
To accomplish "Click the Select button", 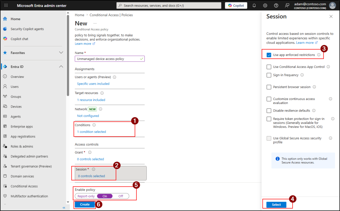I will [276, 204].
